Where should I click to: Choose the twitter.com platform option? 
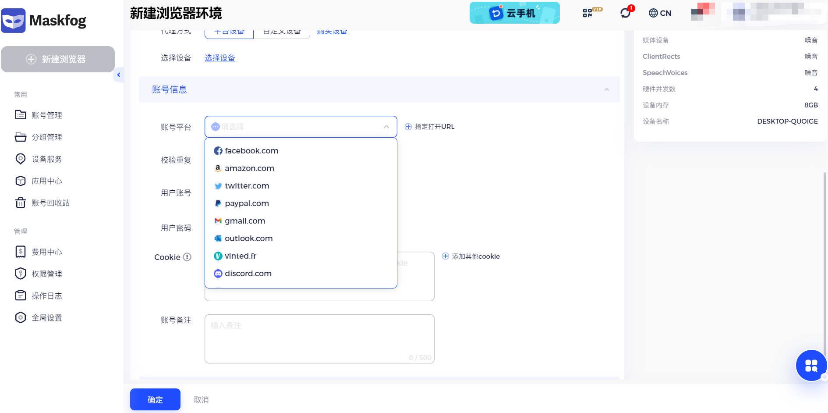click(x=301, y=186)
